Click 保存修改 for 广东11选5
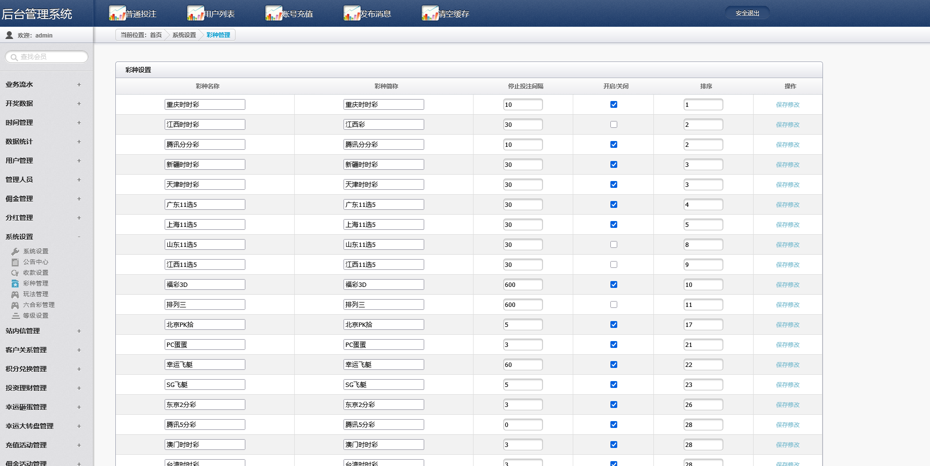The image size is (930, 466). point(788,204)
